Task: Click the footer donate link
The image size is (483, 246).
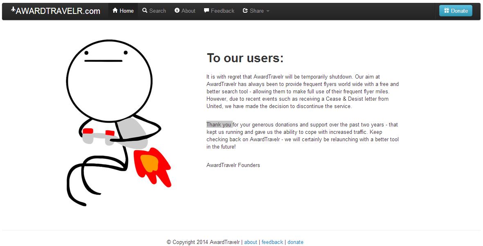Action: [x=295, y=242]
